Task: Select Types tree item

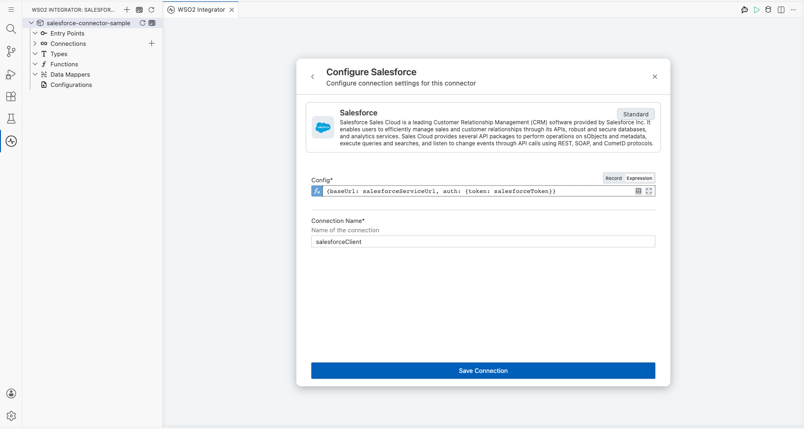Action: click(59, 54)
